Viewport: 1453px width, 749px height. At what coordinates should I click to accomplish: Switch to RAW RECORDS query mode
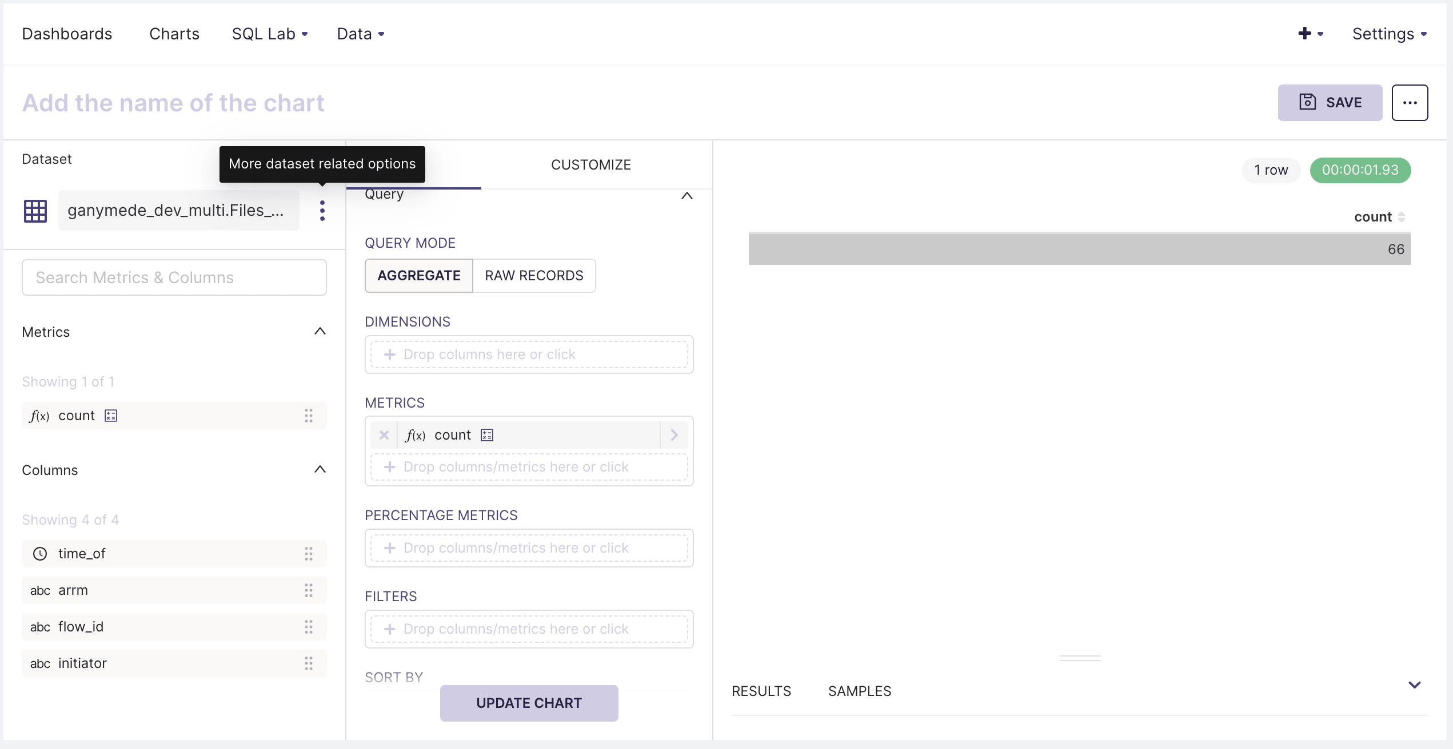pos(534,275)
